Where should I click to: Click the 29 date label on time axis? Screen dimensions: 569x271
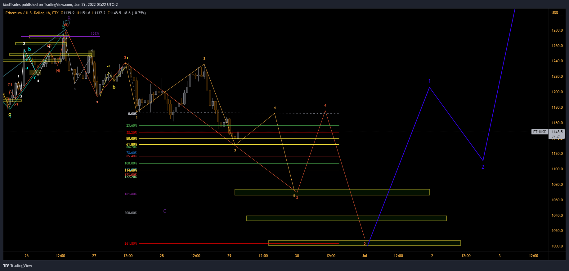[229, 256]
